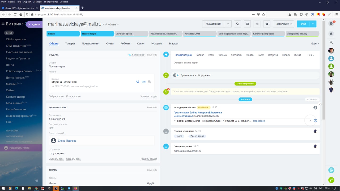
Task: Click РАСШИРИТЬ ТАРИФ in sidebar
Action: pyautogui.click(x=21, y=148)
